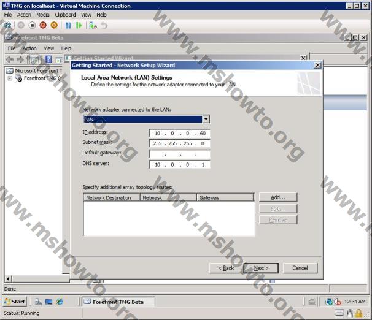Click the orange Save state VM icon
This screenshot has width=372, height=320.
click(x=54, y=25)
